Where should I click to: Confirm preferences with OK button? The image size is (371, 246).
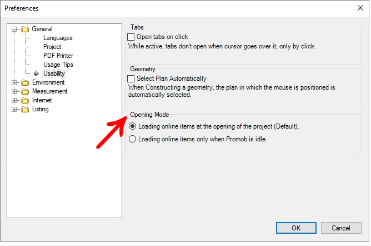tap(296, 228)
